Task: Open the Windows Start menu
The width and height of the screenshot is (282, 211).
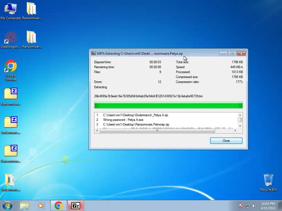Action: 7,206
